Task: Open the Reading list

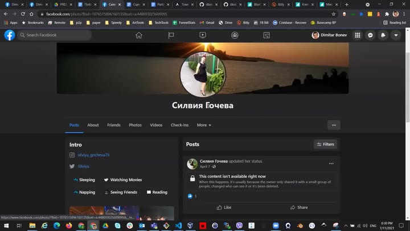Action: 395,23
